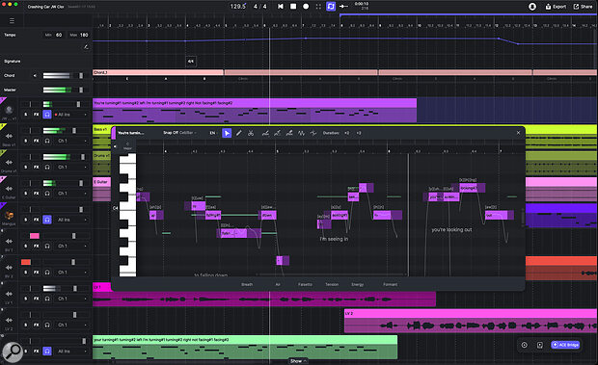Viewport: 598px width, 365px height.
Task: Select the tempo curve draw tool
Action: tap(86, 47)
